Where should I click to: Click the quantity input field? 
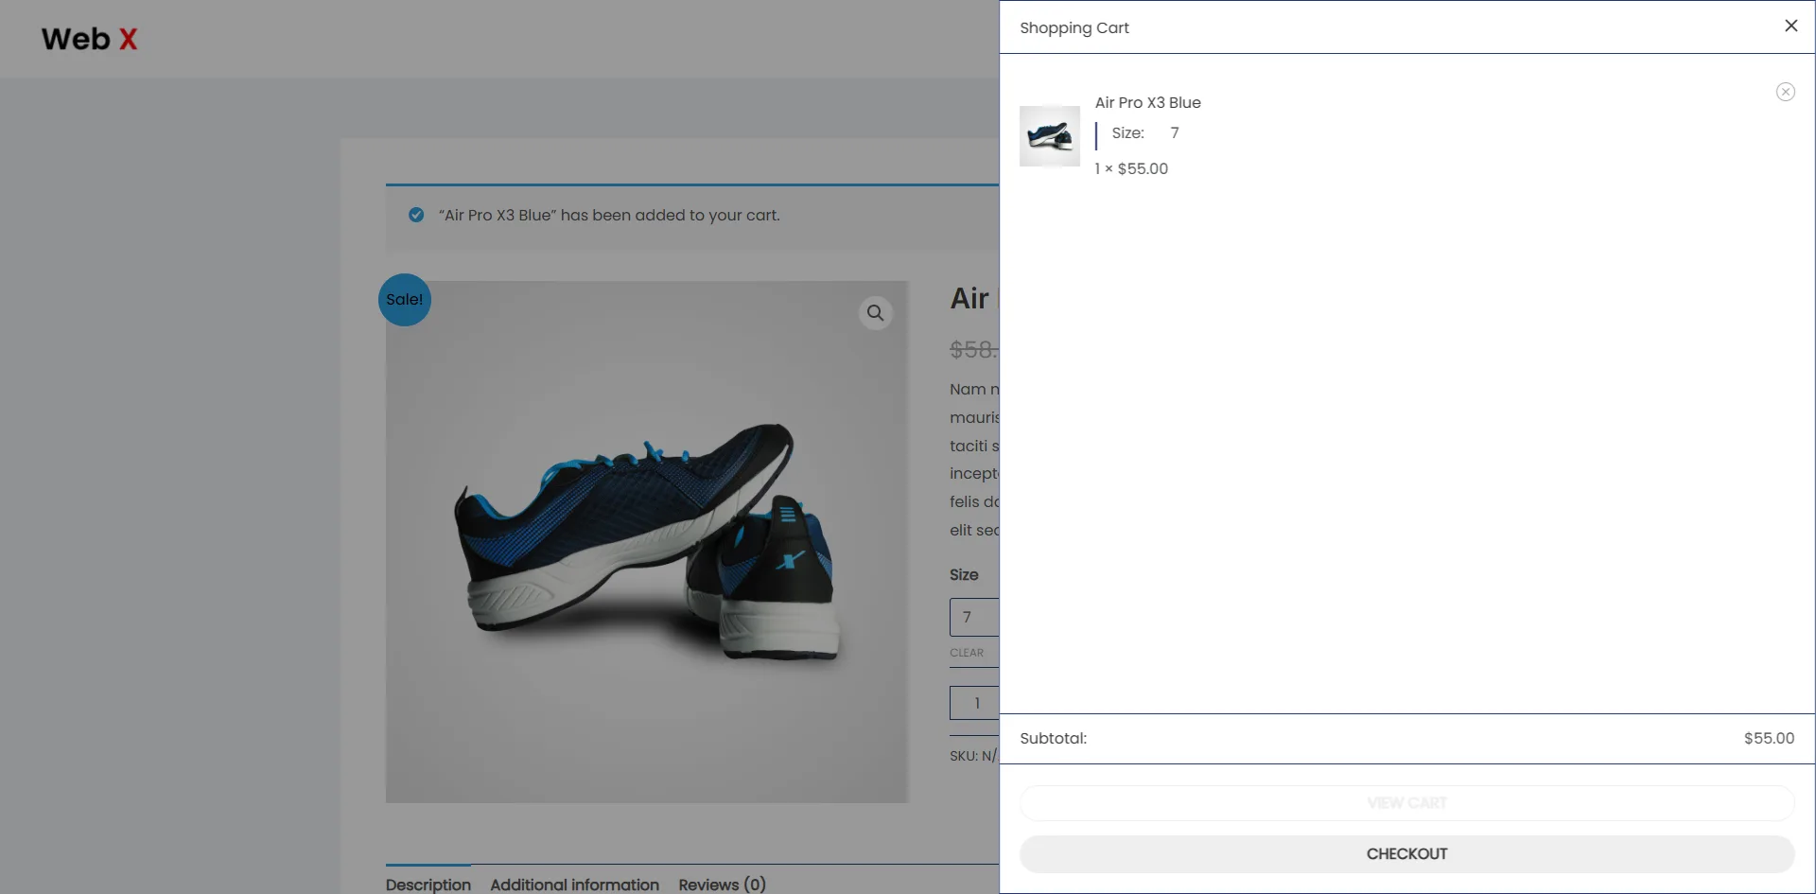coord(974,703)
